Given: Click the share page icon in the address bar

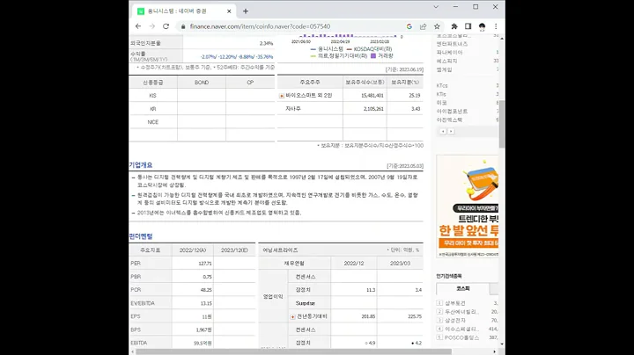Looking at the screenshot, I should [x=423, y=26].
